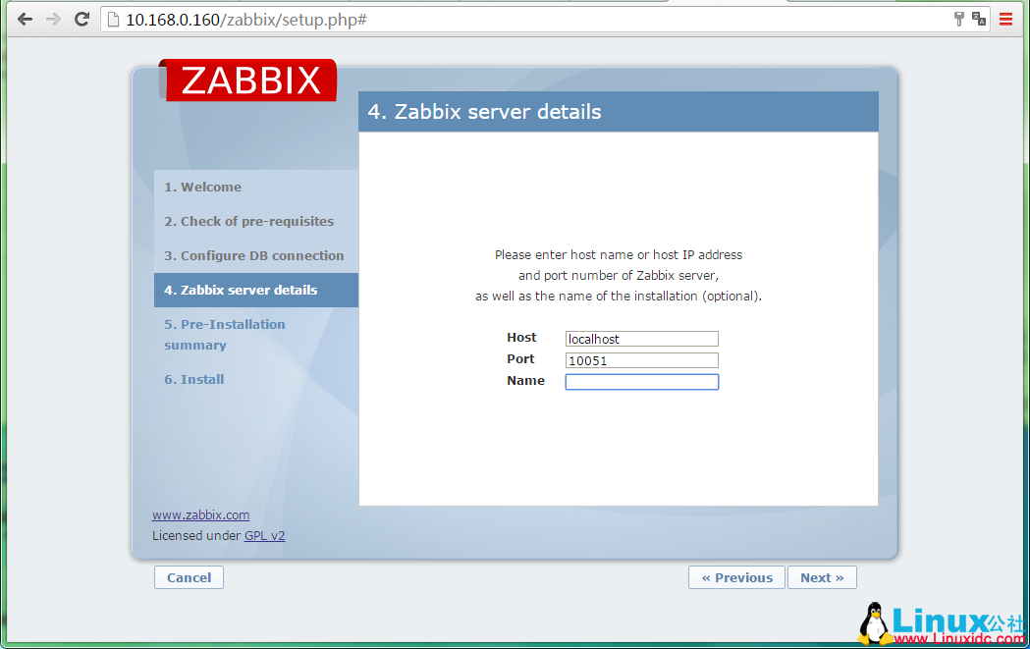Select the Welcome step in the sidebar
The image size is (1030, 649).
coord(202,187)
